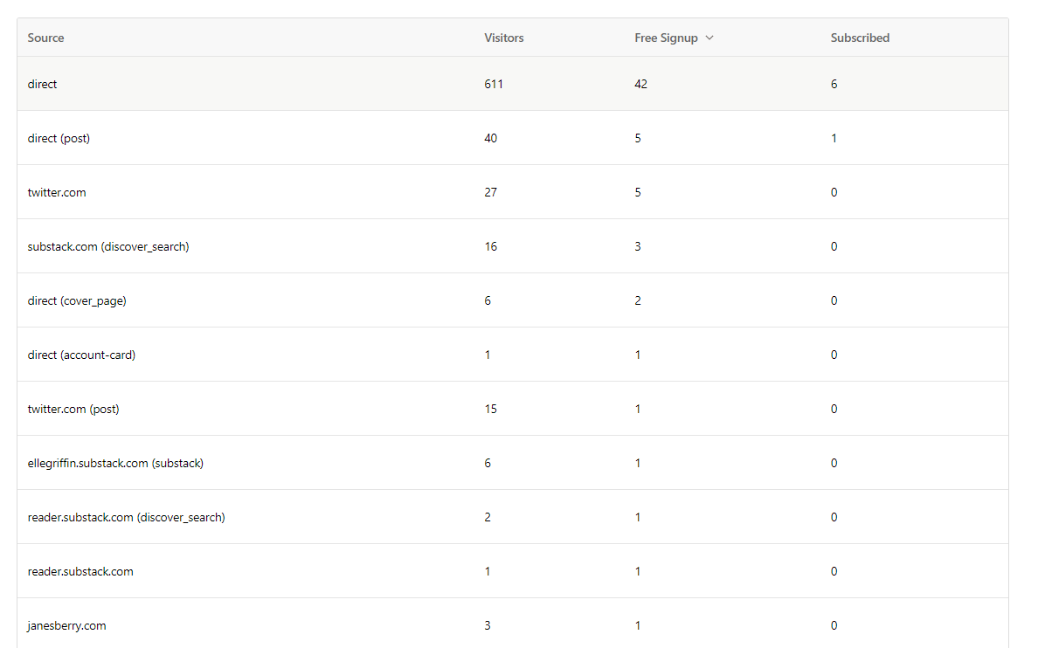Open the janesberry.com source row
Image resolution: width=1045 pixels, height=648 pixels.
pyautogui.click(x=66, y=626)
